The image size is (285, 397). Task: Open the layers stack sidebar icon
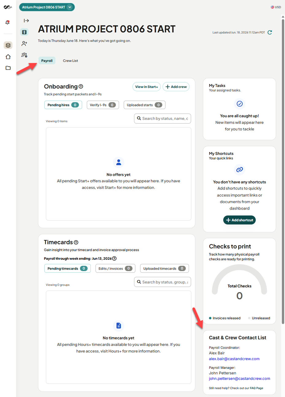click(8, 45)
